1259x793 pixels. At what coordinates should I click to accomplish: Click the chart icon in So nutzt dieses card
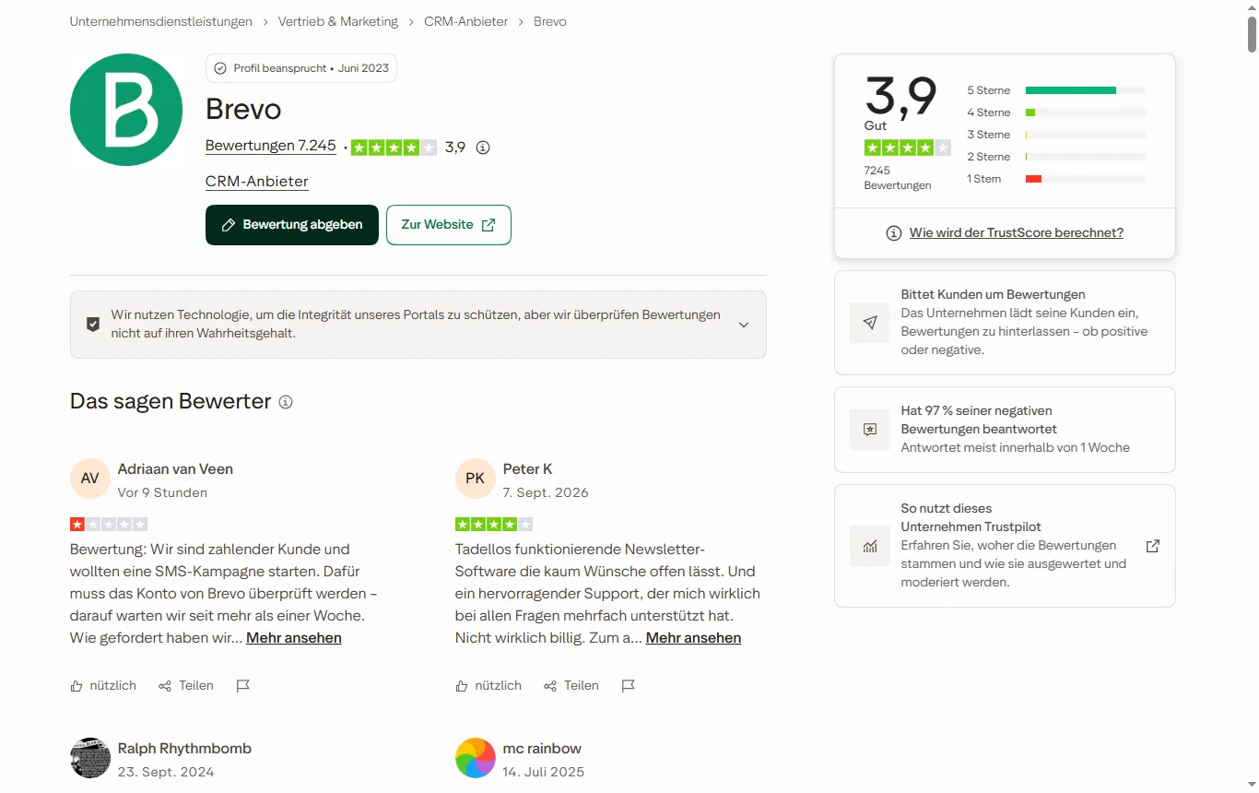click(870, 546)
